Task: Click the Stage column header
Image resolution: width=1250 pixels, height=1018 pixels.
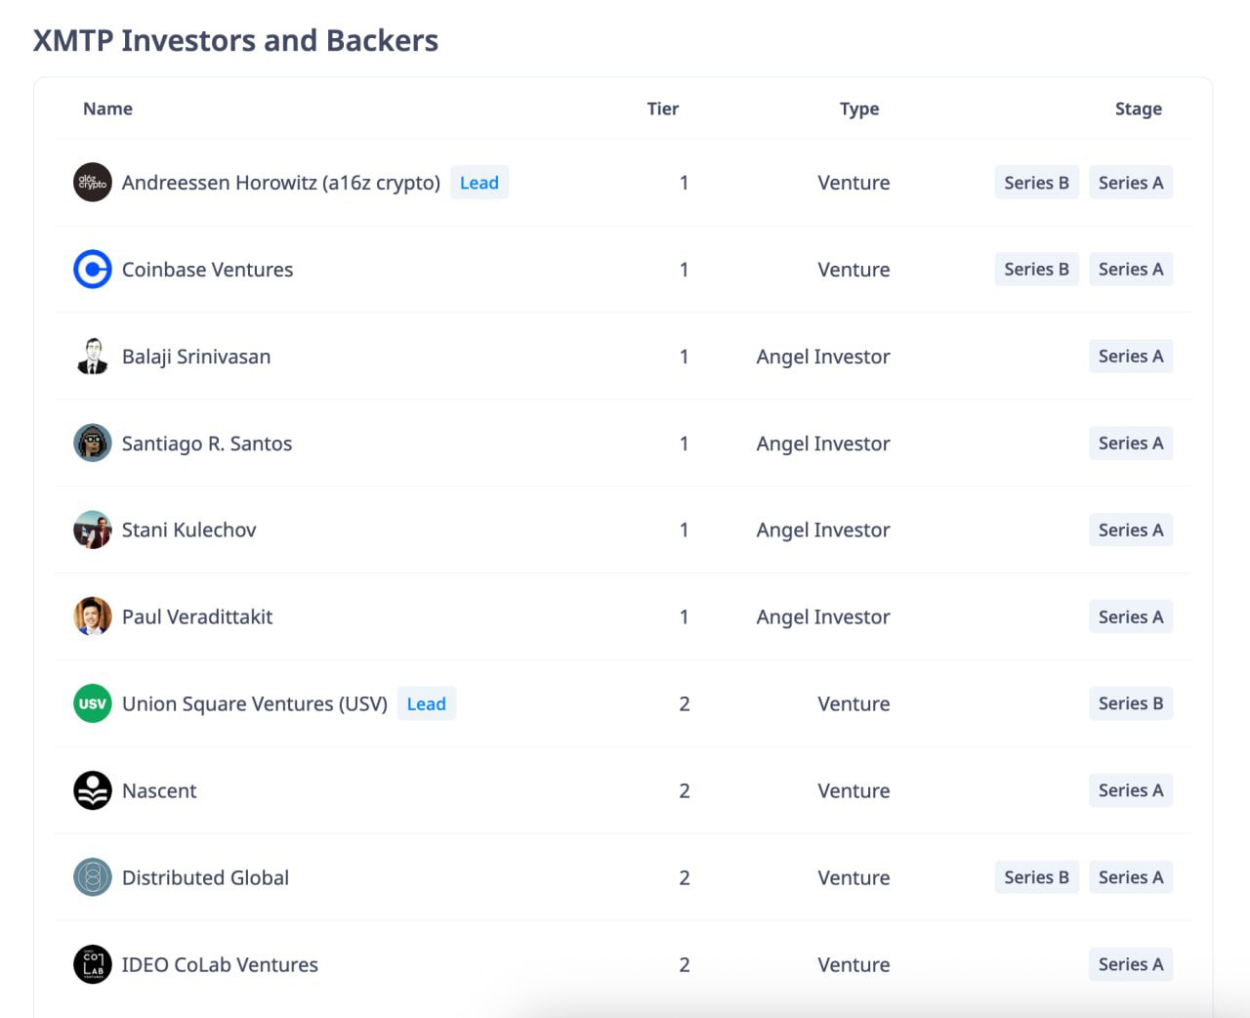Action: click(x=1139, y=108)
